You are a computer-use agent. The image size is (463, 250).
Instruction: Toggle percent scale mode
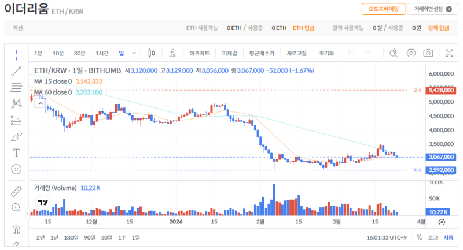pyautogui.click(x=419, y=237)
